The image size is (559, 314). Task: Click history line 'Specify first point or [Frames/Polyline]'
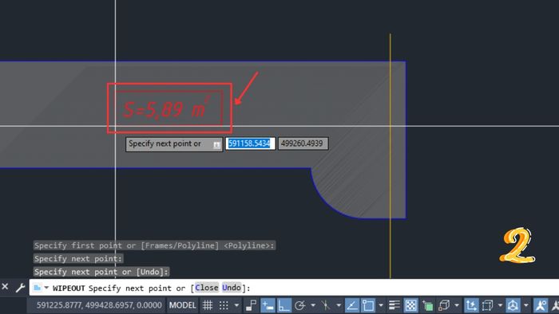tap(154, 245)
